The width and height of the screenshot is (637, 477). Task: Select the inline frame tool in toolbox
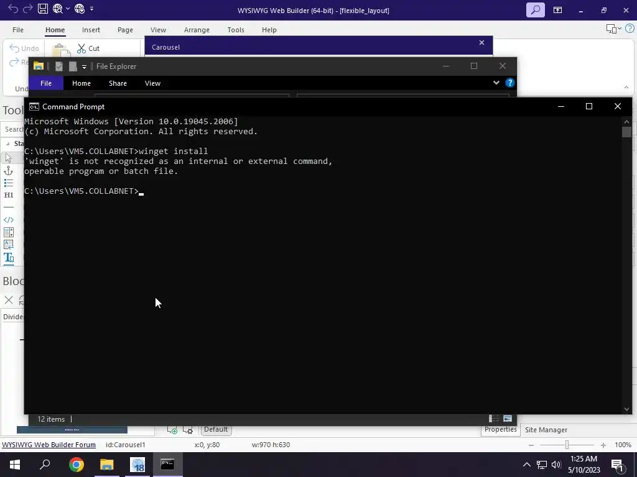click(9, 232)
